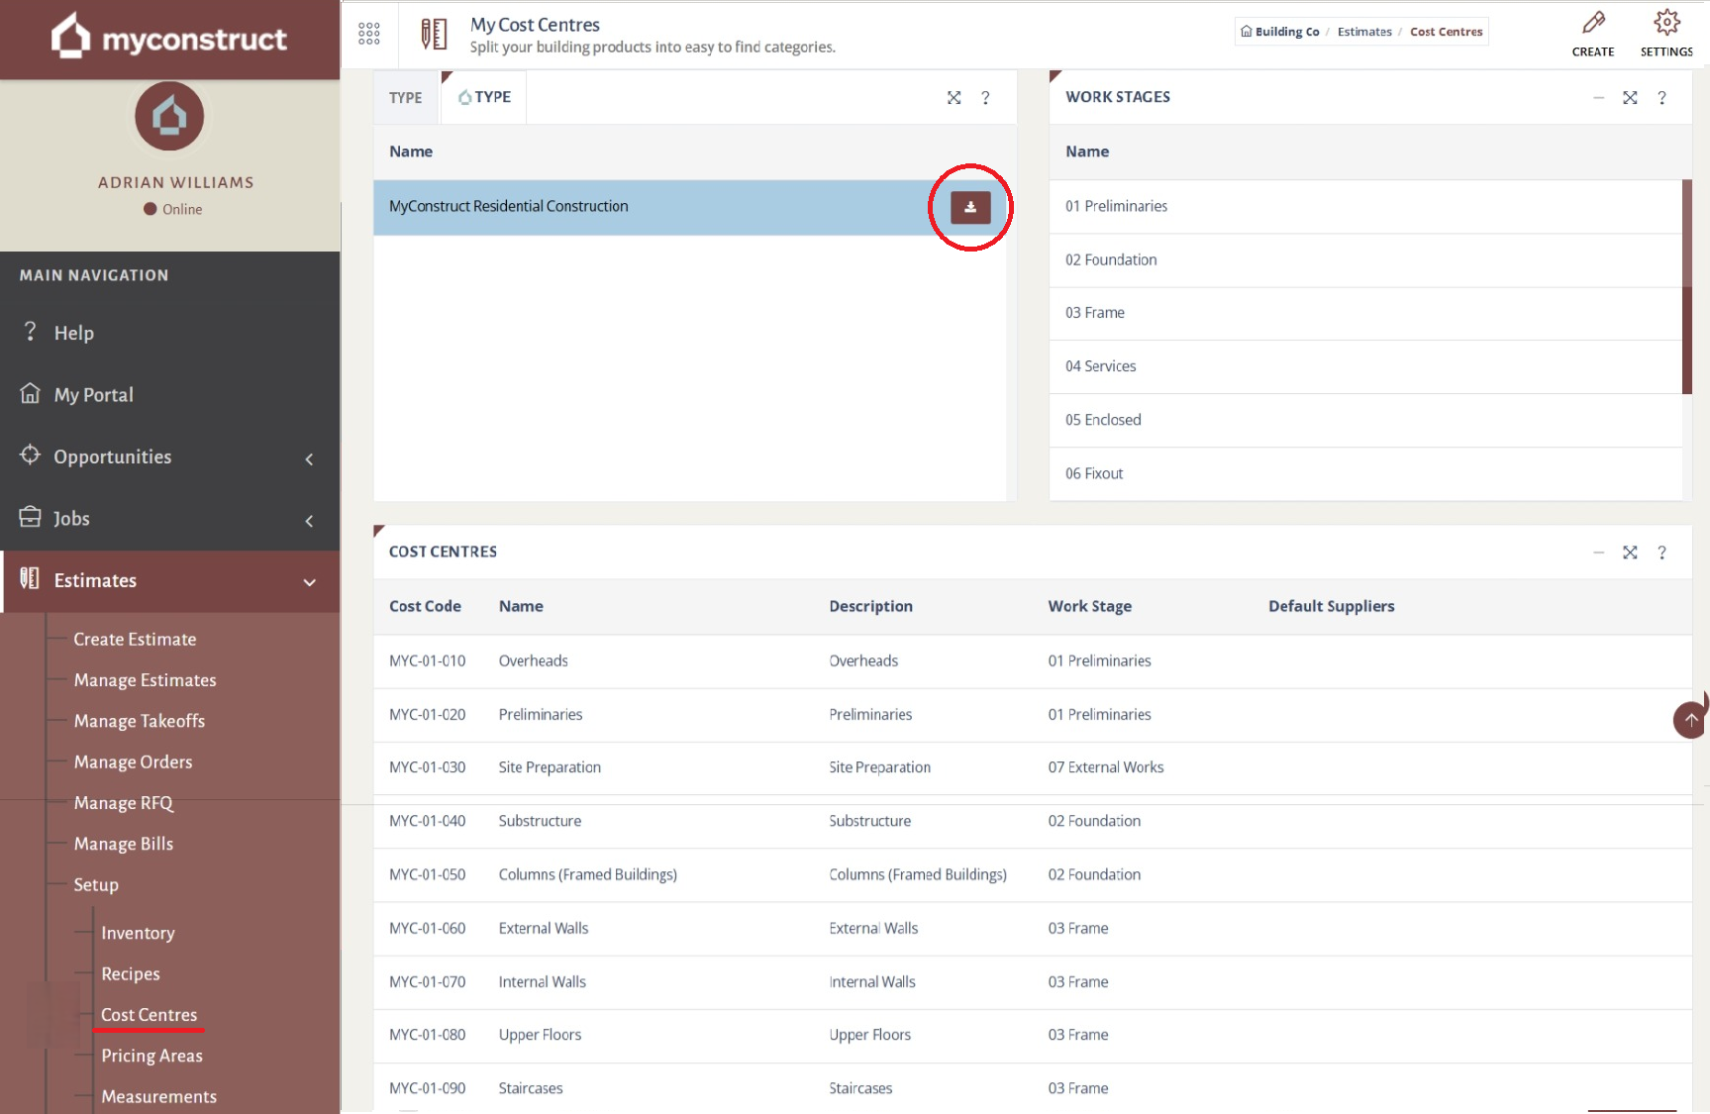The width and height of the screenshot is (1710, 1114).
Task: Switch to the second TYPE tab
Action: pyautogui.click(x=485, y=97)
